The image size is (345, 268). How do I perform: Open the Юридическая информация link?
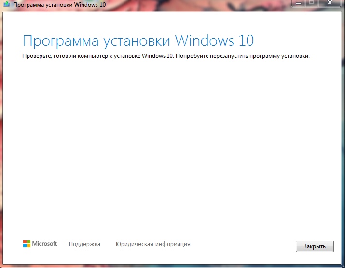pos(153,244)
